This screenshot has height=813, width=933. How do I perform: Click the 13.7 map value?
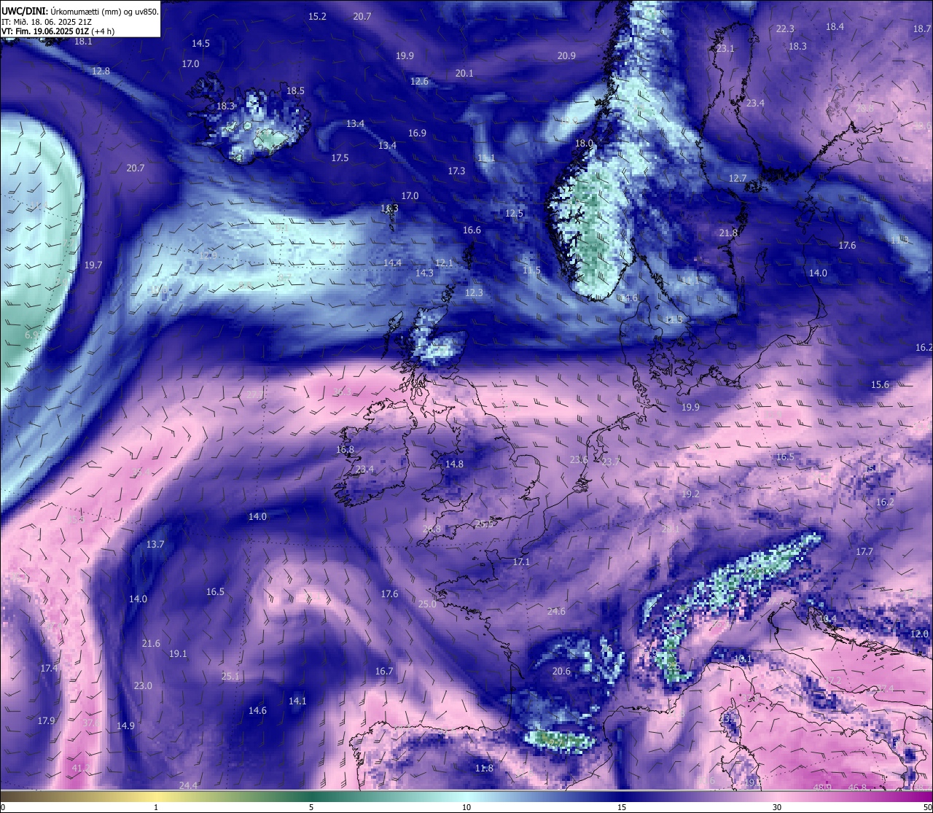(x=155, y=544)
